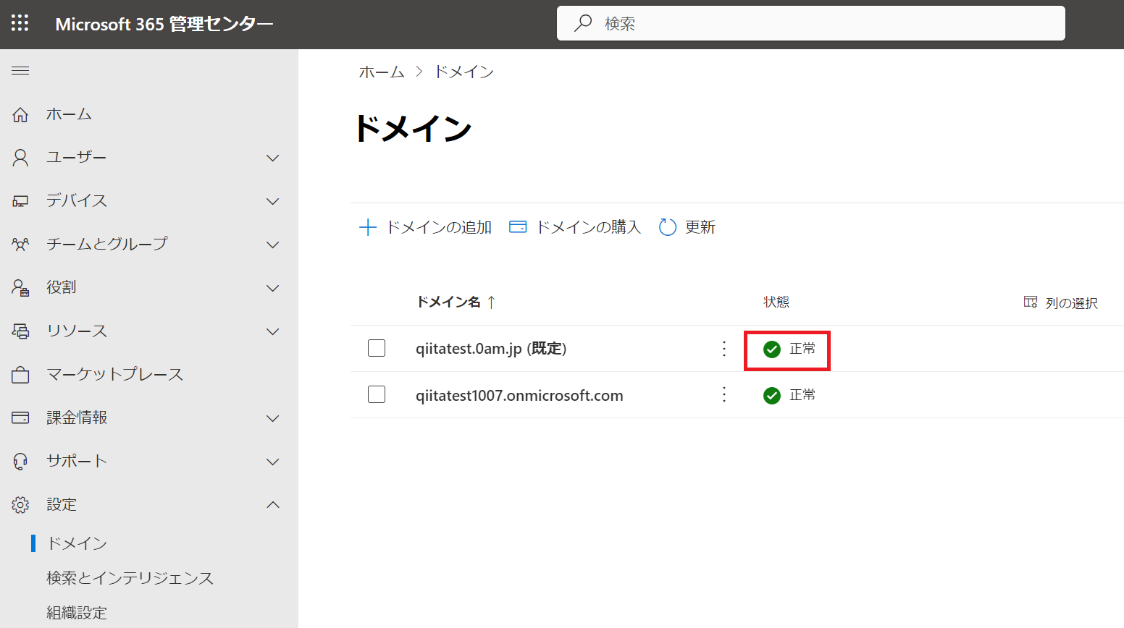Click the Users person icon

(x=20, y=158)
